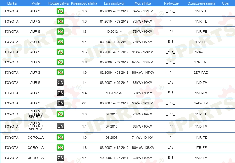Click ON diesel icon in Auris 1.4 10.2012 row
The width and height of the screenshot is (235, 163).
click(60, 93)
